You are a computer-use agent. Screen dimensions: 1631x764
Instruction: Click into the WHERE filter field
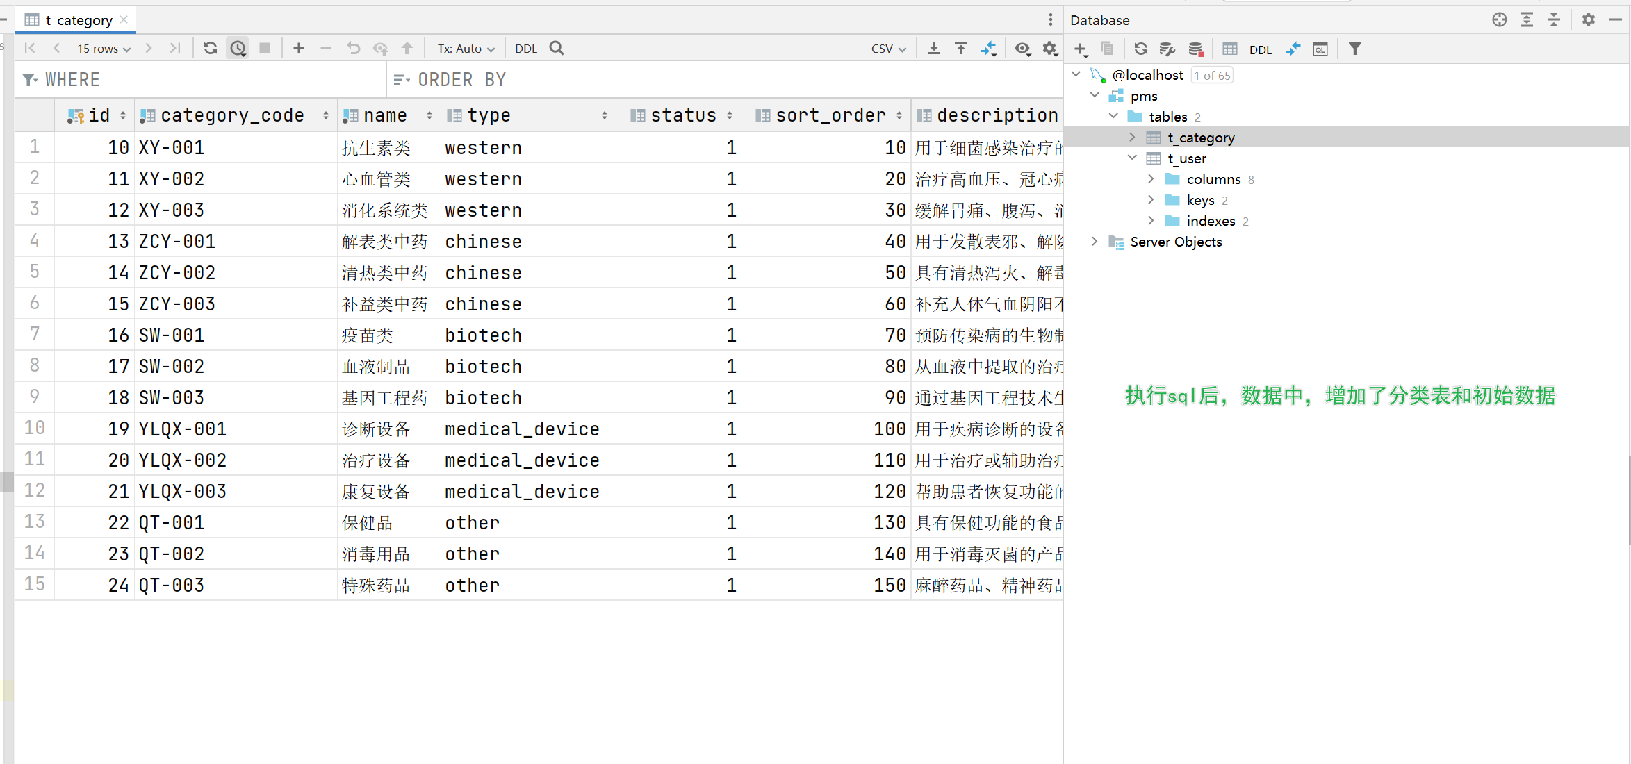click(x=208, y=80)
